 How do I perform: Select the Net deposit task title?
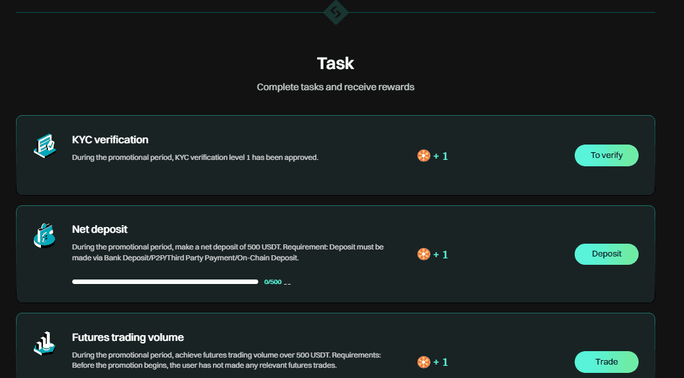(x=100, y=230)
